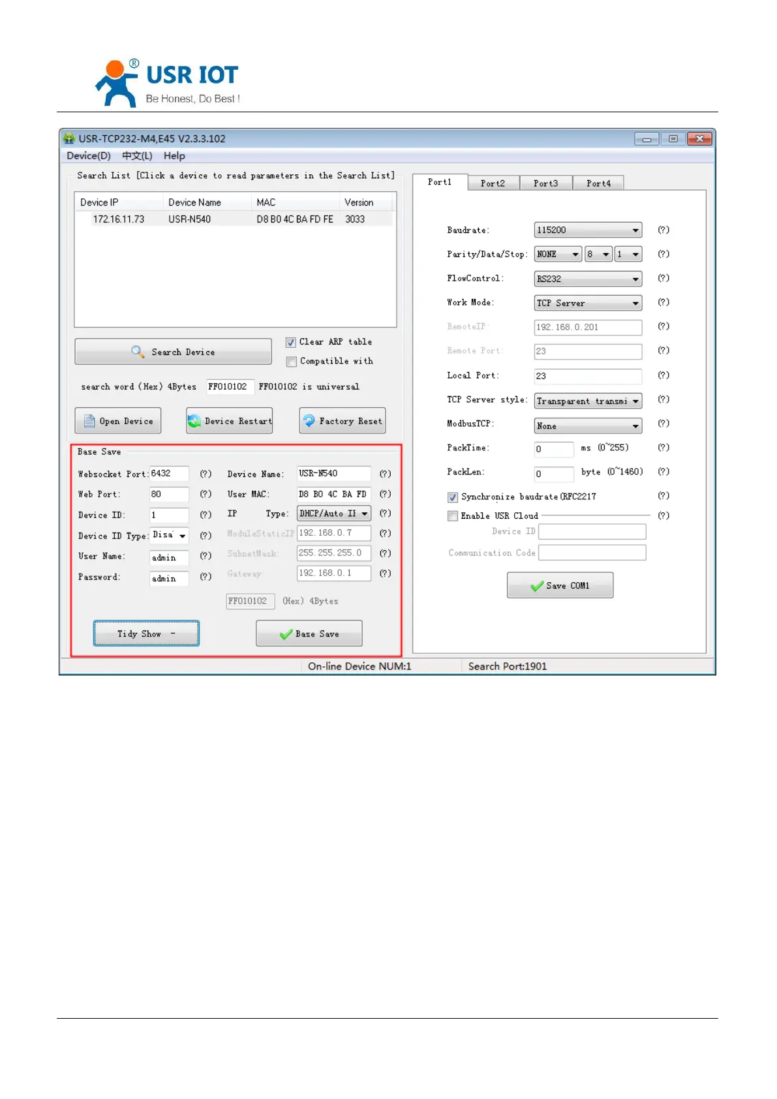Viewport: 777px width, 1099px height.
Task: Click the help (?) next to Web Port
Action: (x=206, y=494)
